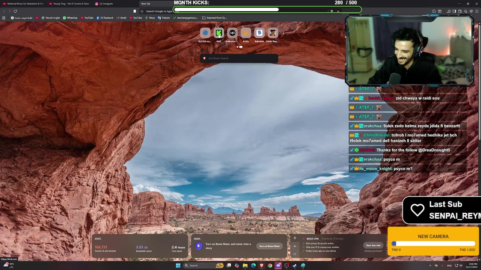481x270 pixels.
Task: Expand the Imported from Google bookmarks folder
Action: click(215, 18)
